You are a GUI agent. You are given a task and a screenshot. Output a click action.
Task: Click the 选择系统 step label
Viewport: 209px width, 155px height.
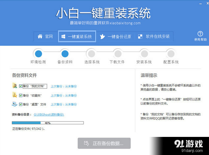coord(92,62)
